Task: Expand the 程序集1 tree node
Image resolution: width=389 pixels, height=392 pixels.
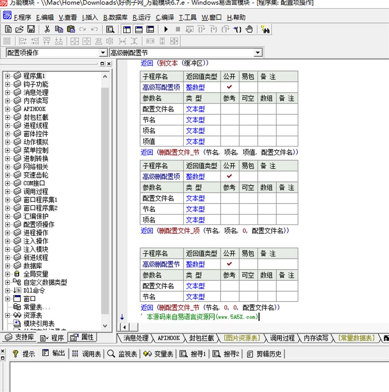Action: [x=7, y=76]
